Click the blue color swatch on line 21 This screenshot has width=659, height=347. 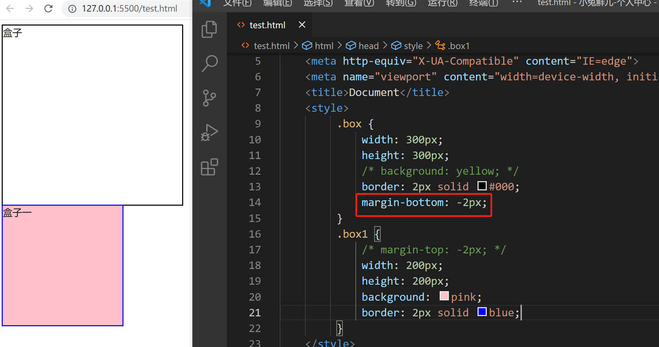click(482, 312)
